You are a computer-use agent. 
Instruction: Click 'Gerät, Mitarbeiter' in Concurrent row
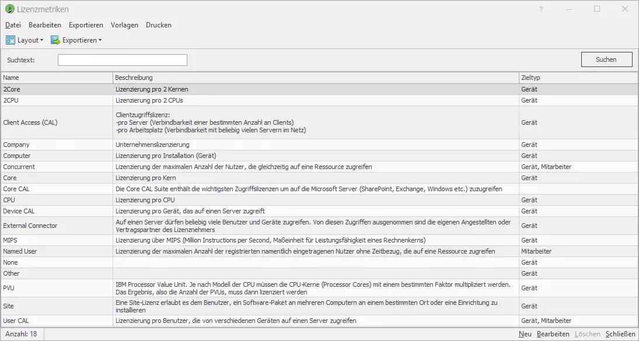click(546, 167)
